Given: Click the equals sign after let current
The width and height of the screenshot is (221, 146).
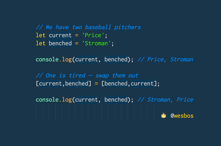Looking at the screenshot, I should (77, 35).
